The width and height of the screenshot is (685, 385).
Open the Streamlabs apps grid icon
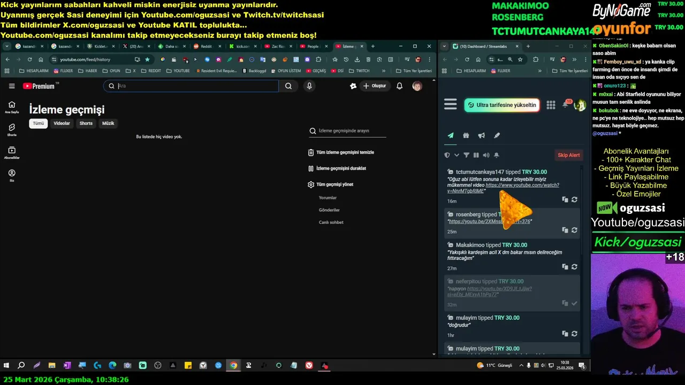(551, 105)
